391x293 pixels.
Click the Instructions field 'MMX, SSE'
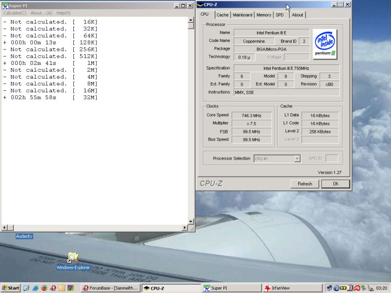pyautogui.click(x=286, y=92)
